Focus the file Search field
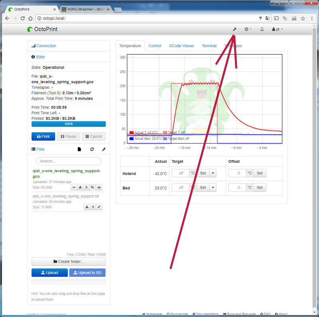Image resolution: width=319 pixels, height=317 pixels. (x=69, y=161)
